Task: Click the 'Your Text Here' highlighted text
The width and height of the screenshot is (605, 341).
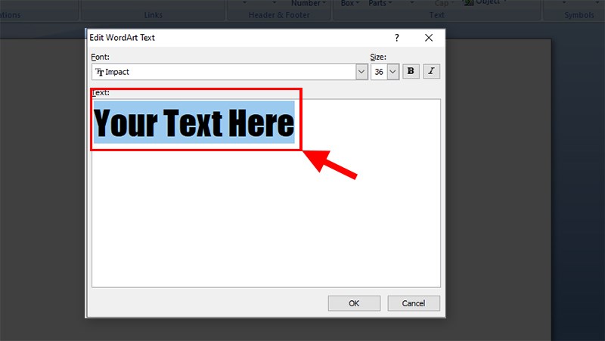Action: [194, 122]
